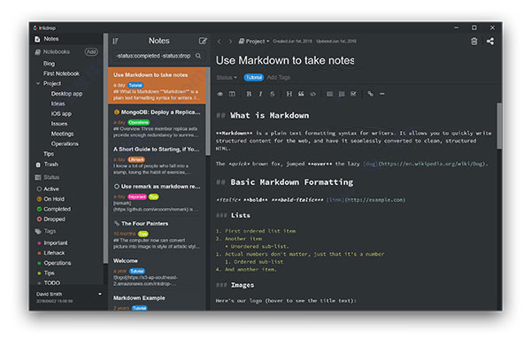This screenshot has height=354, width=531.
Task: Go forward with the right arrow
Action: coord(230,42)
